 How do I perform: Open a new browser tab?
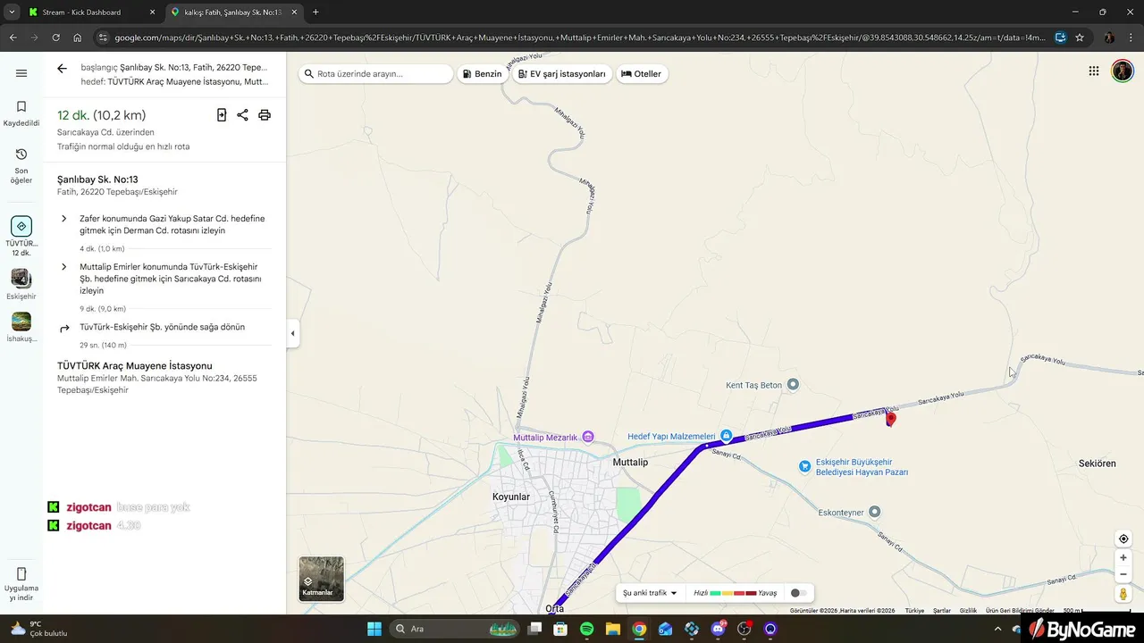[x=315, y=13]
